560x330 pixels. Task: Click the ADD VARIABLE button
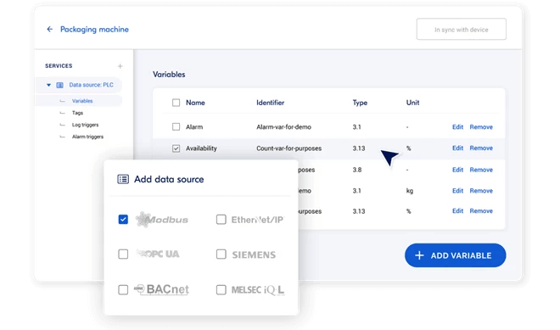click(x=455, y=255)
